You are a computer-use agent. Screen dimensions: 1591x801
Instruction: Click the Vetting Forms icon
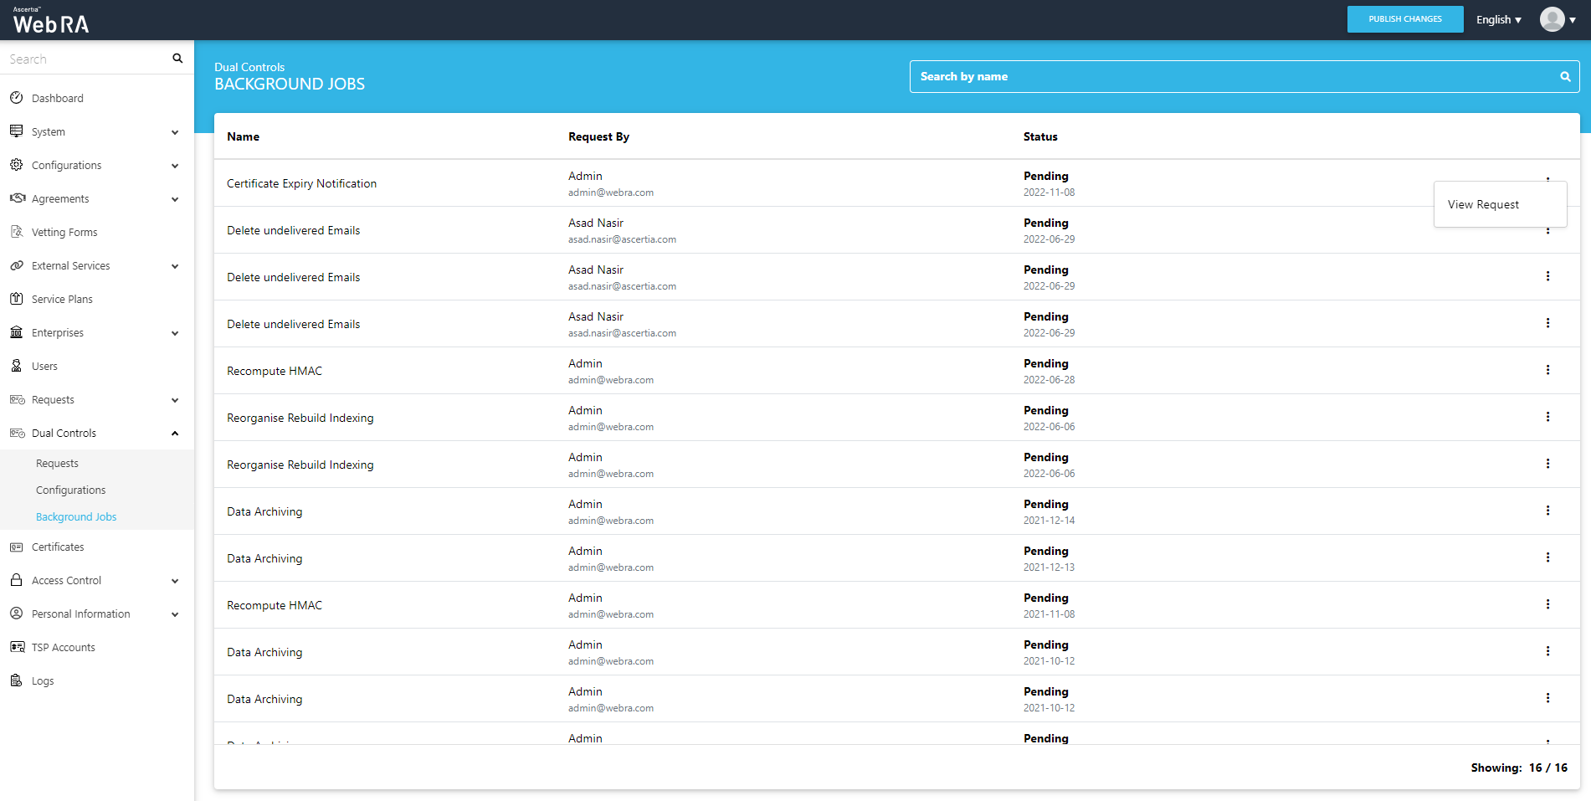point(16,232)
